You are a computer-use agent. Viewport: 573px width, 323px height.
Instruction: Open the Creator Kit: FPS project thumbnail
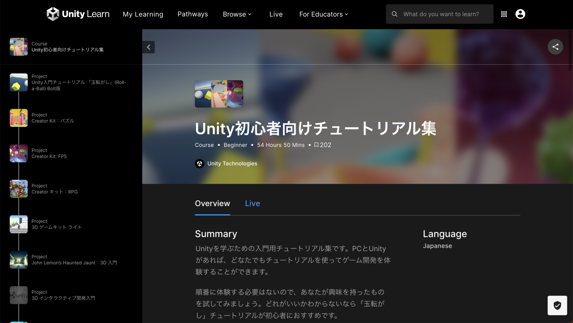click(18, 153)
